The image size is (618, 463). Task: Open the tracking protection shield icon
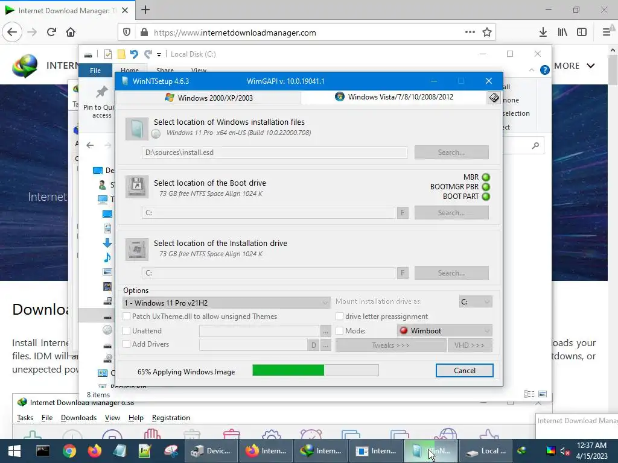click(127, 33)
